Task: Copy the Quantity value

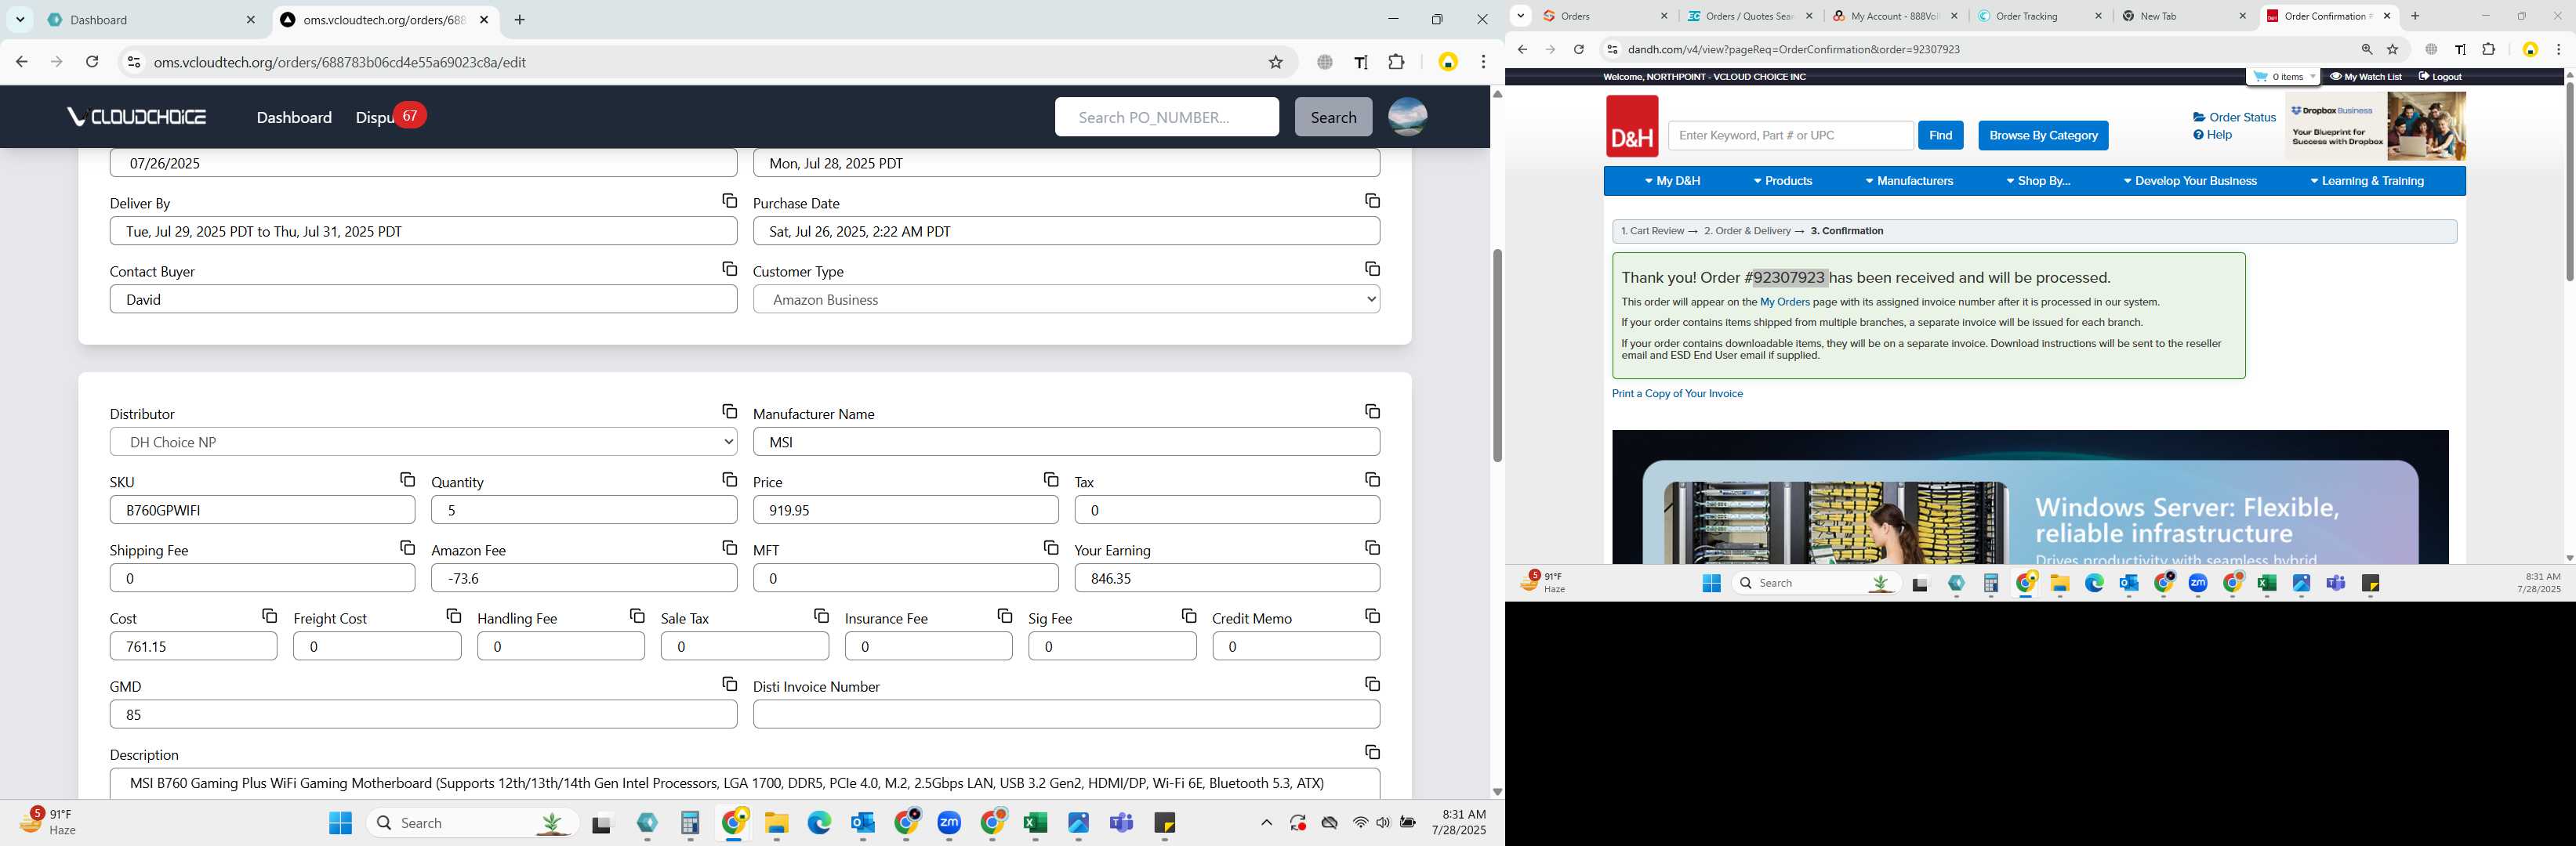Action: pyautogui.click(x=729, y=480)
